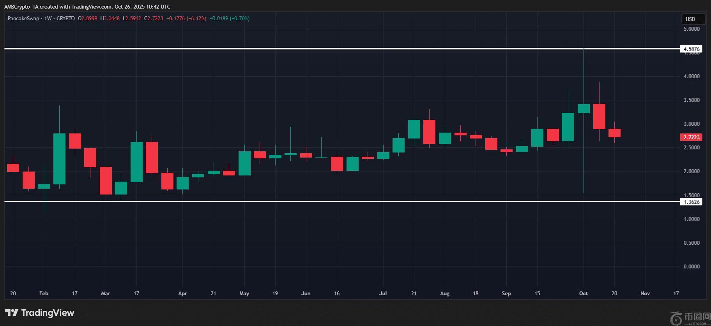The height and width of the screenshot is (326, 711).
Task: Click the PancakeSwap symbol name in legend
Action: 23,18
